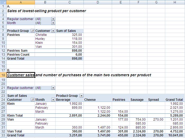This screenshot has height=138, width=185.
Task: Select the 'Pastries Sum' label cell
Action: tap(21, 51)
